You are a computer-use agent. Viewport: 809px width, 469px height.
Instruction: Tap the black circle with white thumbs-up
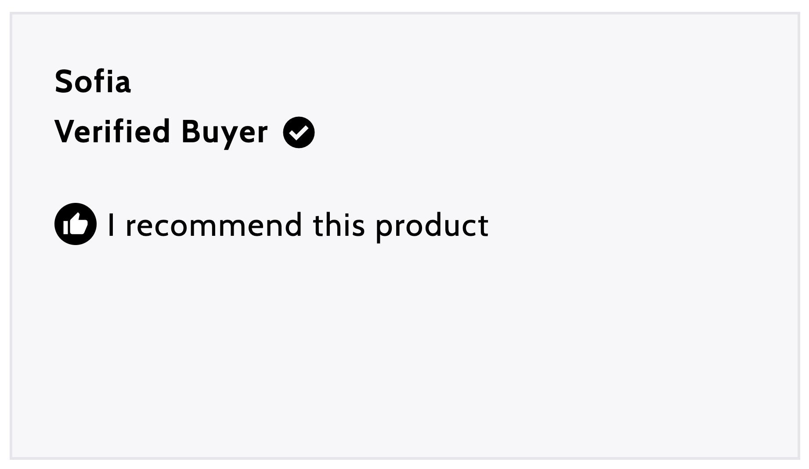76,224
